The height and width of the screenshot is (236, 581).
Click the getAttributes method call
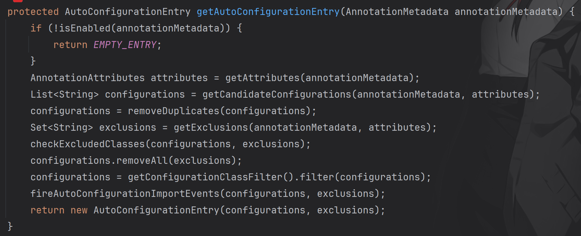click(262, 78)
